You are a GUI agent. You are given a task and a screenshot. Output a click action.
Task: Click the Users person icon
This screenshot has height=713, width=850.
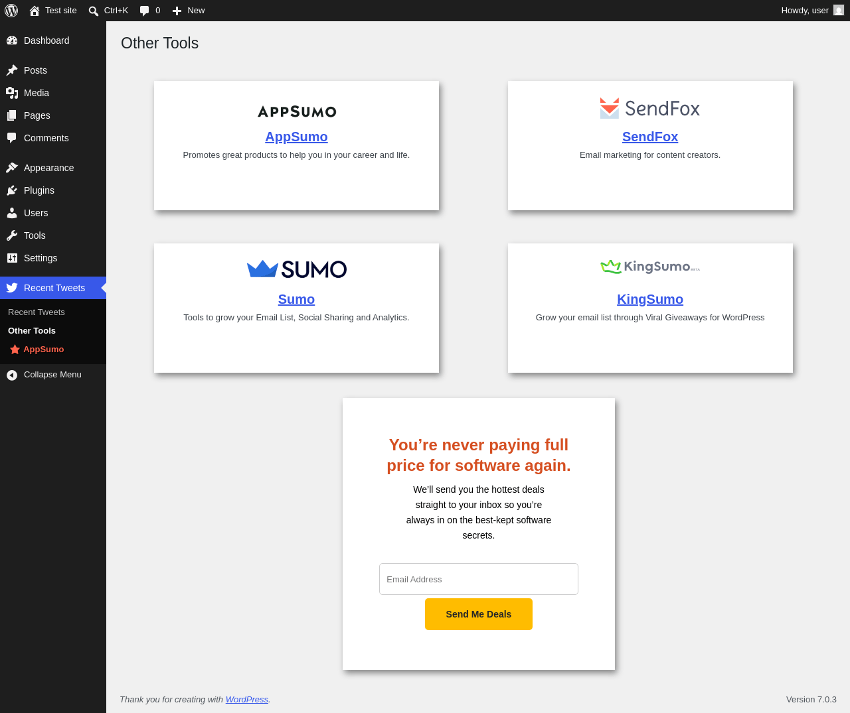coord(12,213)
